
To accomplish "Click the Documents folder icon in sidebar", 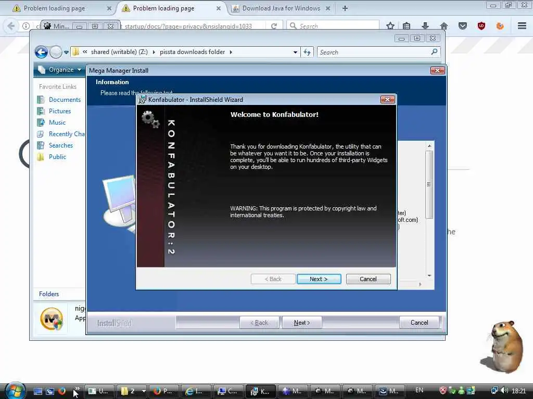I will 41,99.
